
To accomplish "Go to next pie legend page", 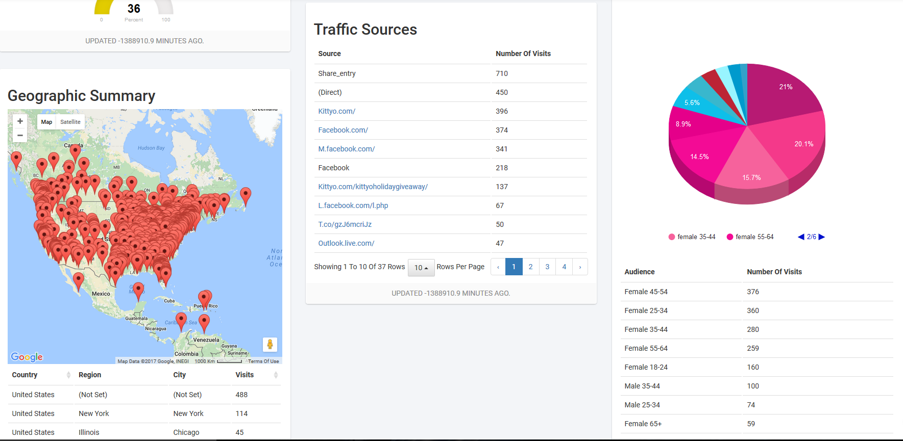I will tap(821, 237).
